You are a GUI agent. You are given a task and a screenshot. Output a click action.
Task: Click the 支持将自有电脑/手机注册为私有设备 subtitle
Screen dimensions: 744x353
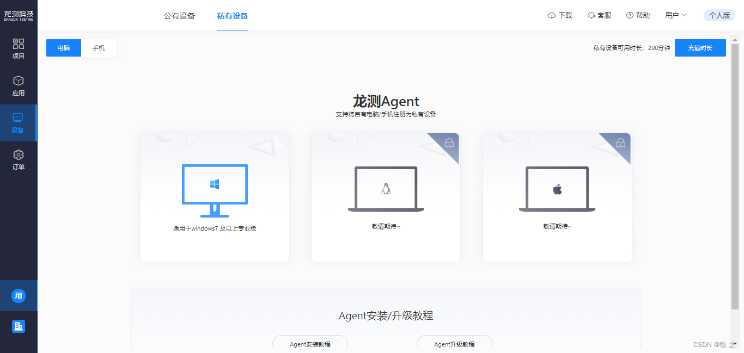[x=386, y=114]
